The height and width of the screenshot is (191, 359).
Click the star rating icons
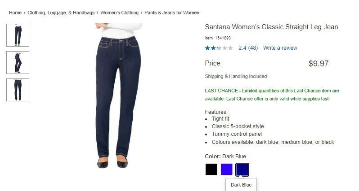[219, 48]
